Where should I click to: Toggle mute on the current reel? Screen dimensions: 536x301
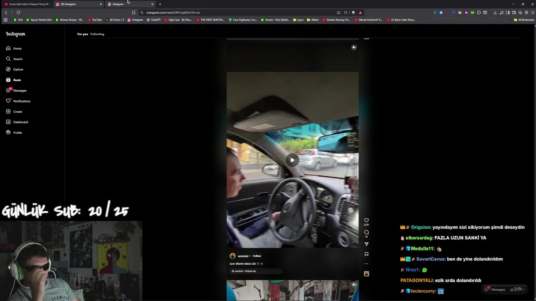(354, 47)
